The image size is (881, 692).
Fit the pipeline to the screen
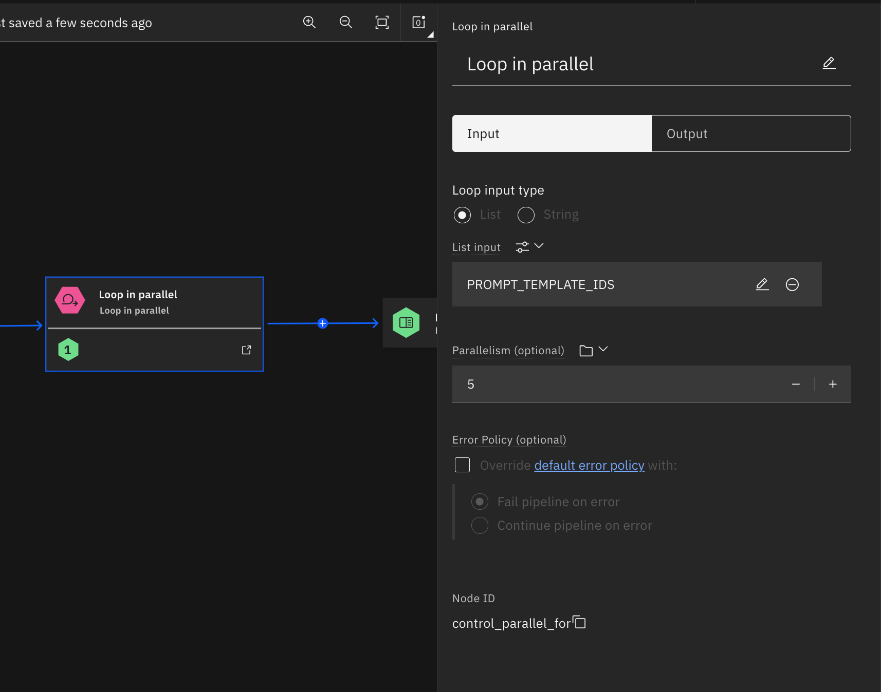(x=382, y=22)
